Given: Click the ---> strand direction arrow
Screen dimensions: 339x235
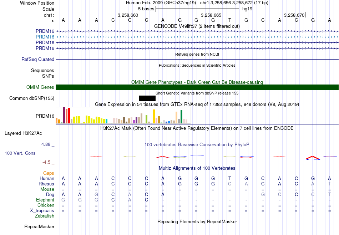Looking at the screenshot, I should pos(51,21).
